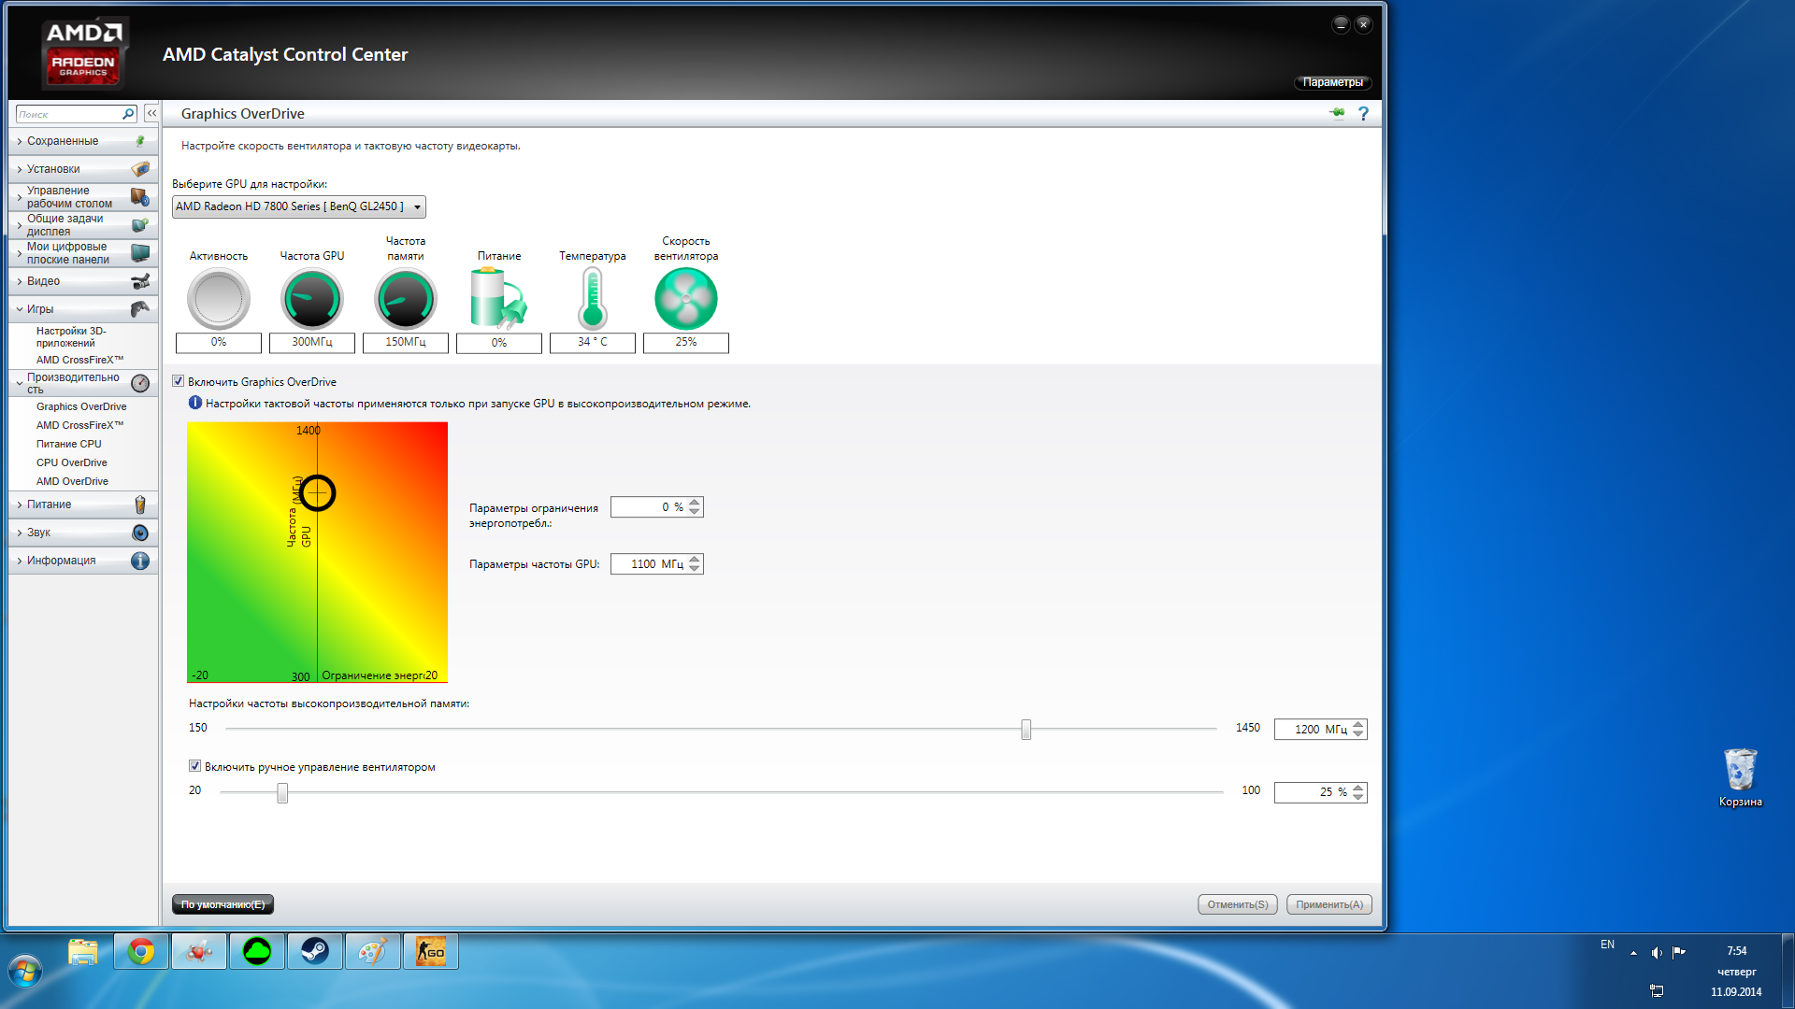Viewport: 1795px width, 1009px height.
Task: Click the По умолчанию(E) defaults button
Action: [x=223, y=904]
